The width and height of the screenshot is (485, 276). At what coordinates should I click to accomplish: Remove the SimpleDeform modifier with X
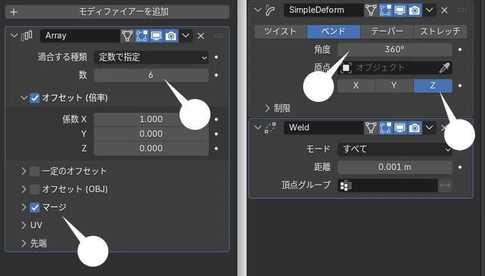pos(444,10)
